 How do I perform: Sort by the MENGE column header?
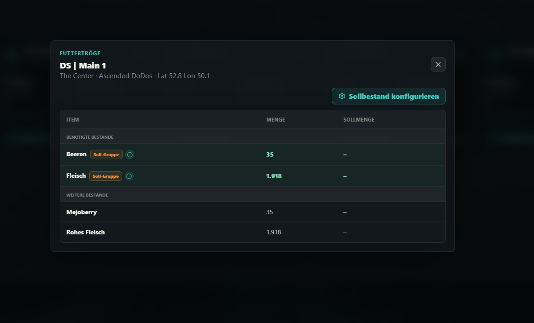276,120
